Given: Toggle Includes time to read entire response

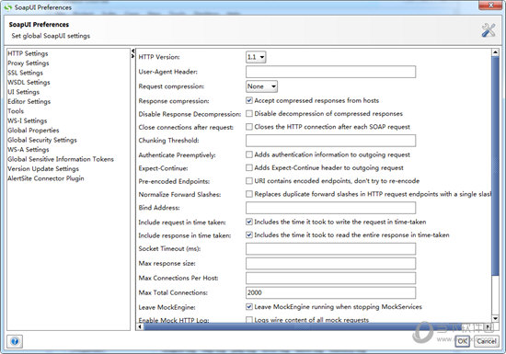Looking at the screenshot, I should (249, 234).
